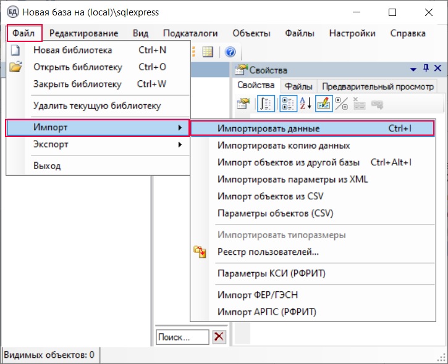448x364 pixels.
Task: Choose Импортировать параметры из XML
Action: [313, 180]
